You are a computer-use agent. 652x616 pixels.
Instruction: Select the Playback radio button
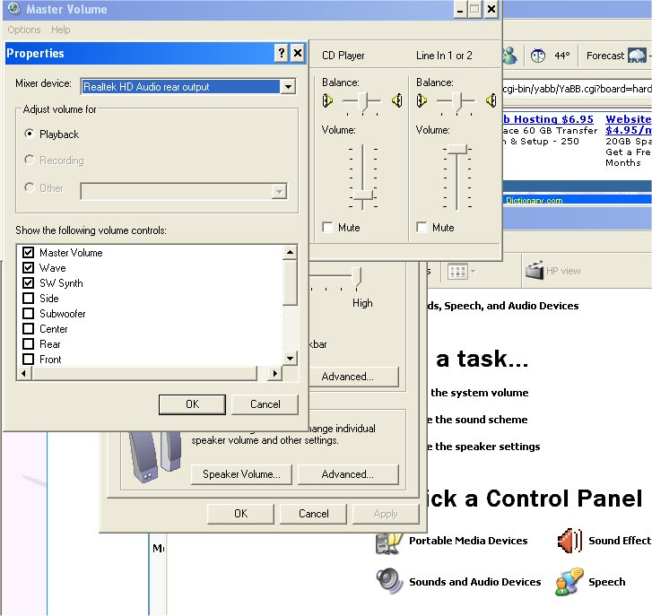click(x=30, y=134)
